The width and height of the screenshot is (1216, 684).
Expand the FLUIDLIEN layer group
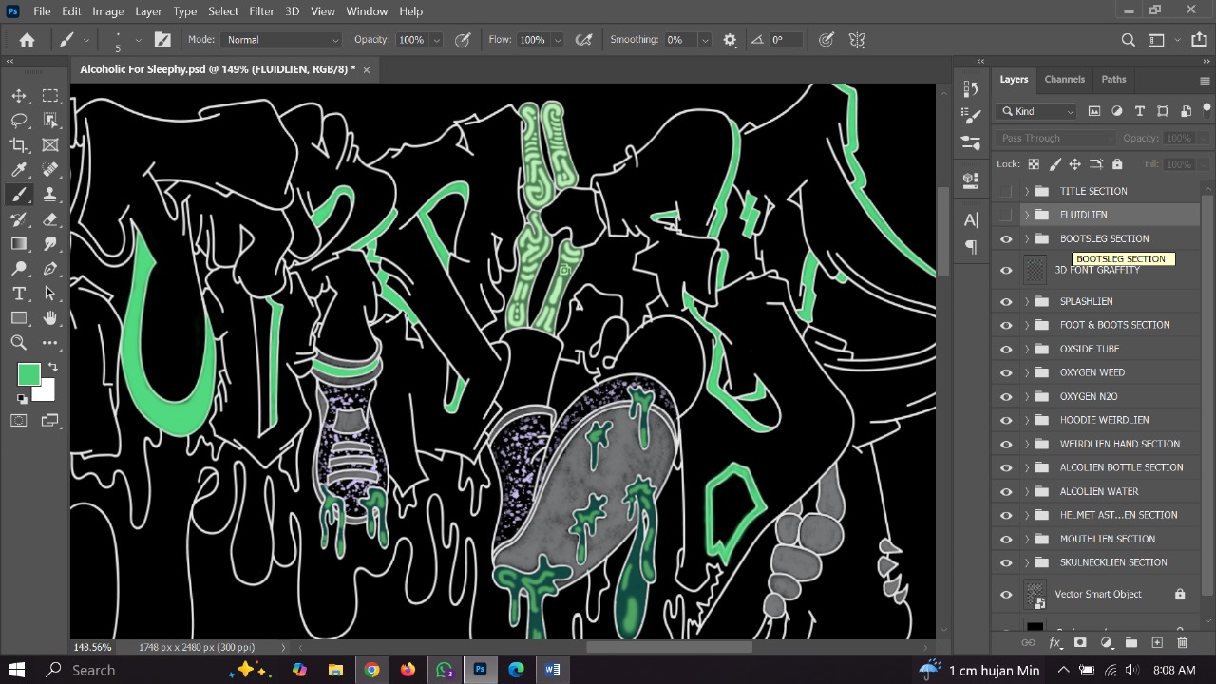pyautogui.click(x=1026, y=215)
